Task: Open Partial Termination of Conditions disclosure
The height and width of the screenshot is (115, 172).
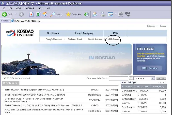Action: [44, 106]
